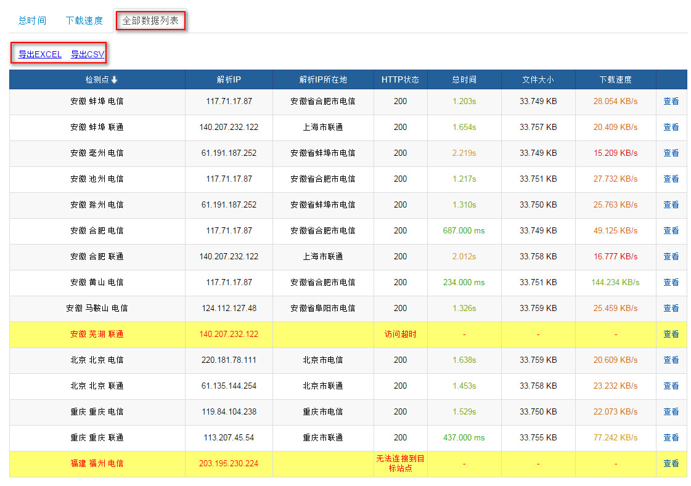Click the HTTP状态 column header
691x486 pixels.
[x=400, y=79]
